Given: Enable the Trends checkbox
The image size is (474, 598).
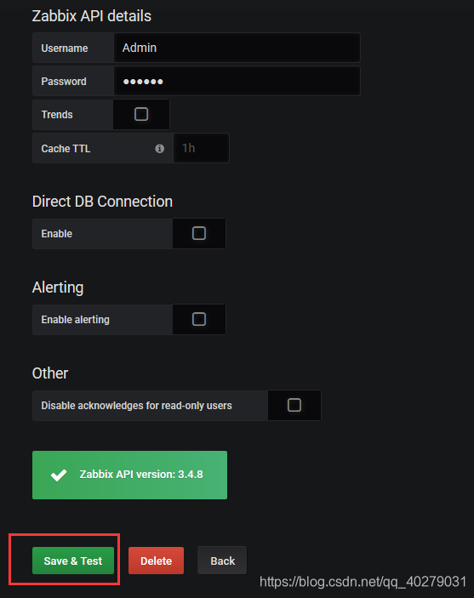Looking at the screenshot, I should coord(141,114).
